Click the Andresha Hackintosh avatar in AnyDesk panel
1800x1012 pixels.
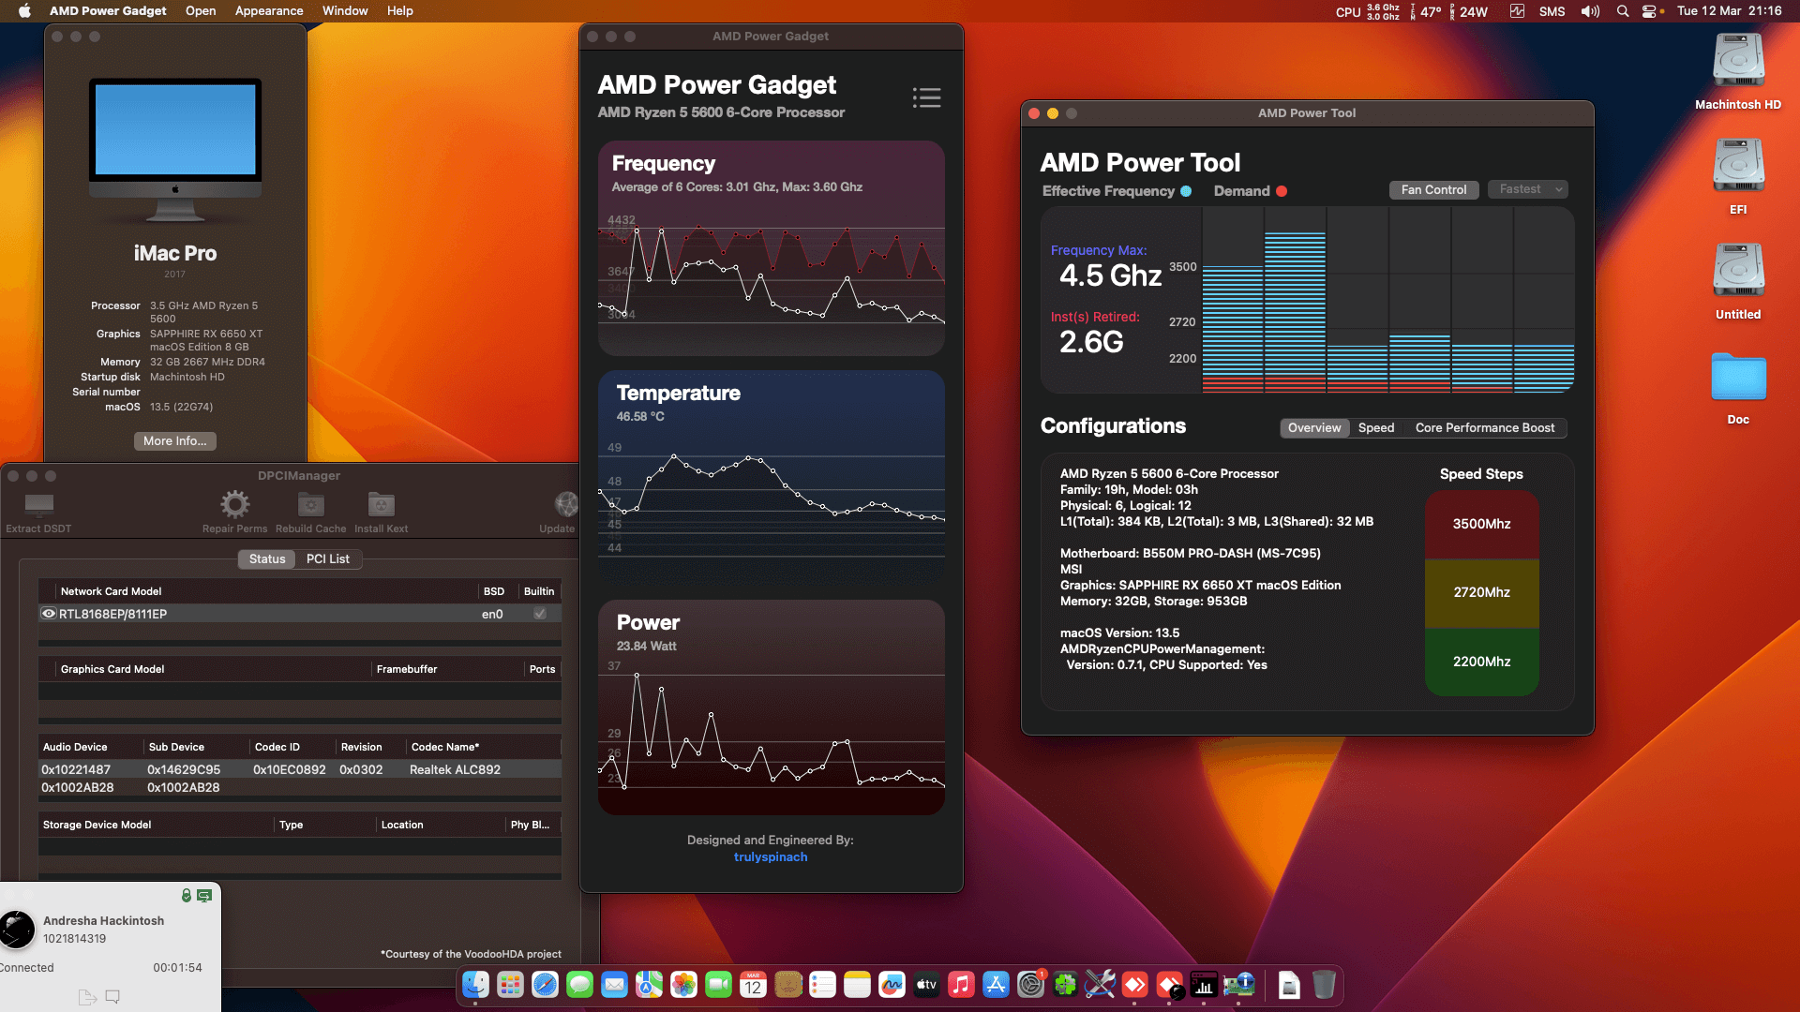pyautogui.click(x=16, y=930)
